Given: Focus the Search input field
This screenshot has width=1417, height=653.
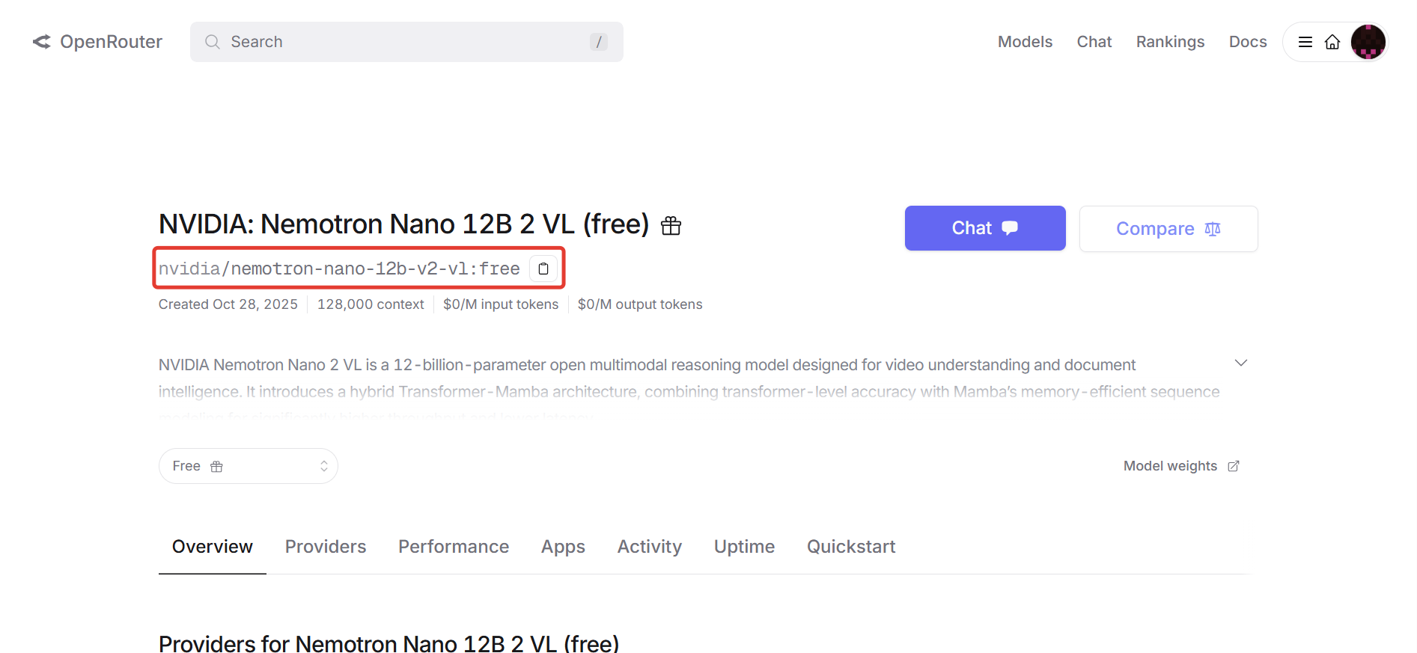Looking at the screenshot, I should (404, 42).
